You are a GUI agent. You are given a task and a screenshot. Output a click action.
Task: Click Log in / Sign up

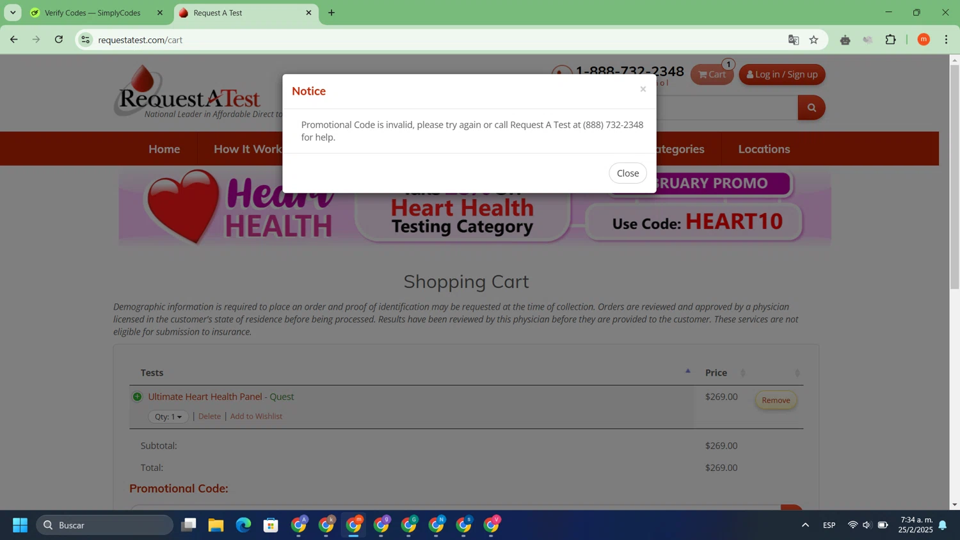(x=782, y=75)
